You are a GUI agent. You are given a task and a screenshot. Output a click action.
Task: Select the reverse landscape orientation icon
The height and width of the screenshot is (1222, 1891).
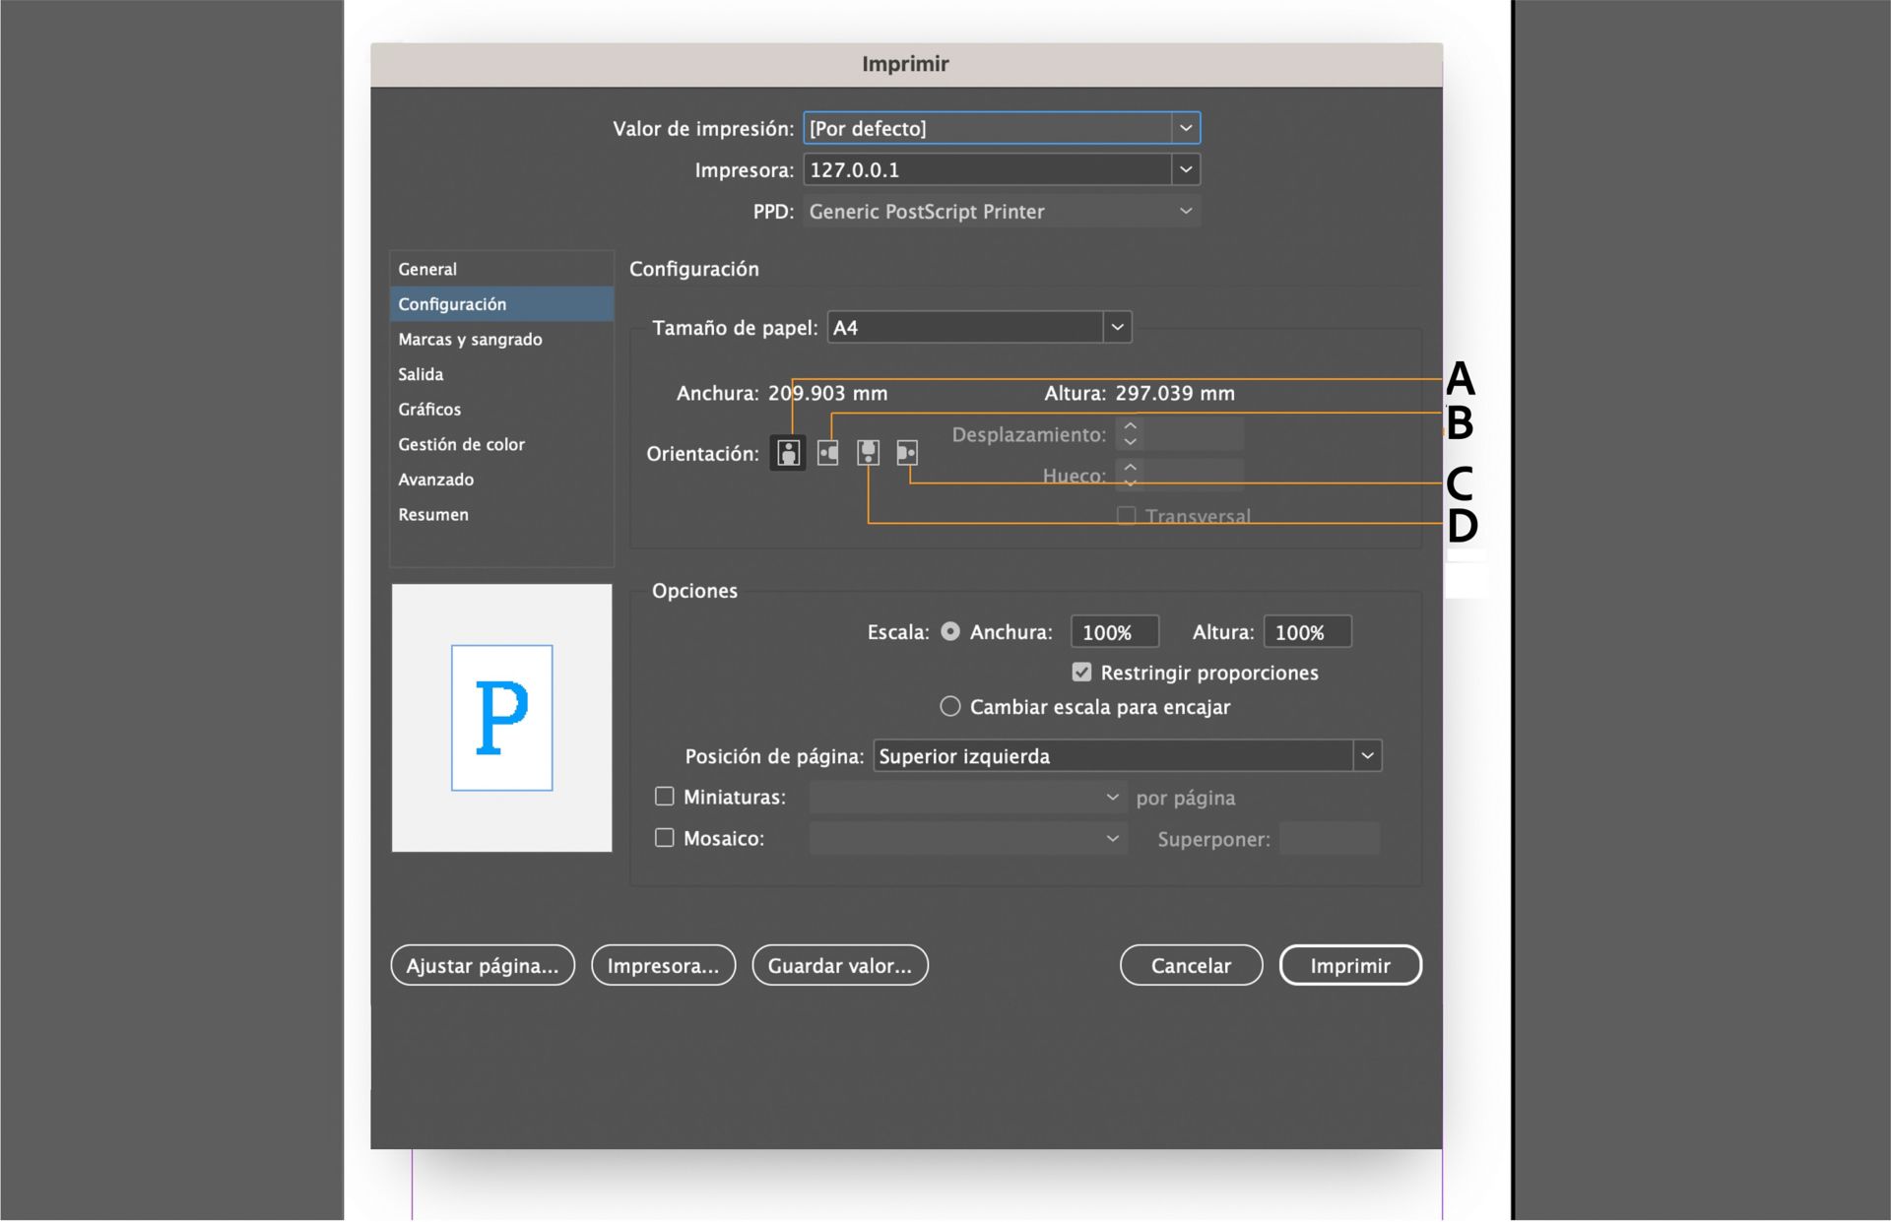point(906,453)
